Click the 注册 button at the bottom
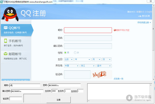Image resolution: width=155 pixels, height=104 pixels. coord(58,99)
